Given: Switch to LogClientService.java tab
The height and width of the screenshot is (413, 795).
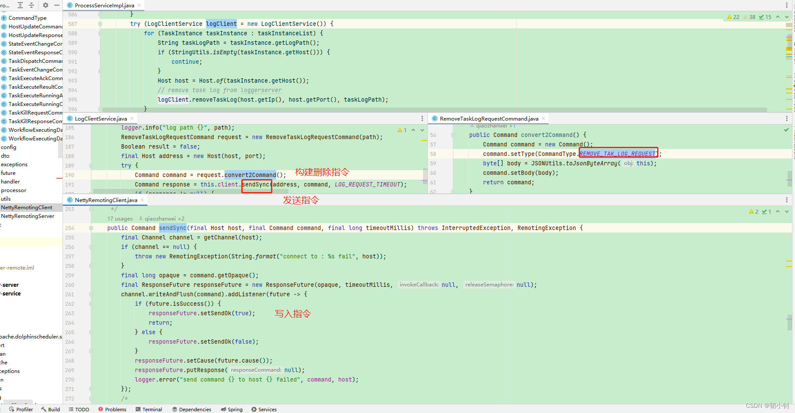Looking at the screenshot, I should 101,118.
